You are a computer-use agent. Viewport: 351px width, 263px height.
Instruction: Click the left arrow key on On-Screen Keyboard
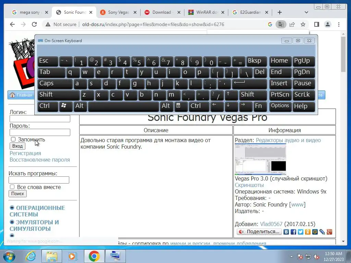click(217, 106)
